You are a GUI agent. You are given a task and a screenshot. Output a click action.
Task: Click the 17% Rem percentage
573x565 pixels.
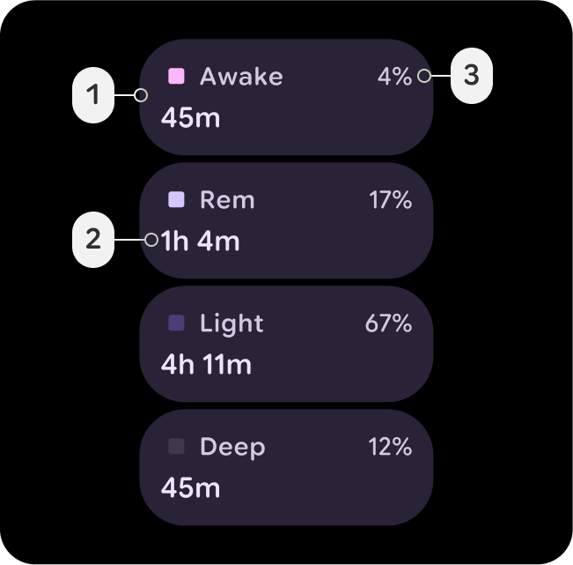tap(390, 200)
